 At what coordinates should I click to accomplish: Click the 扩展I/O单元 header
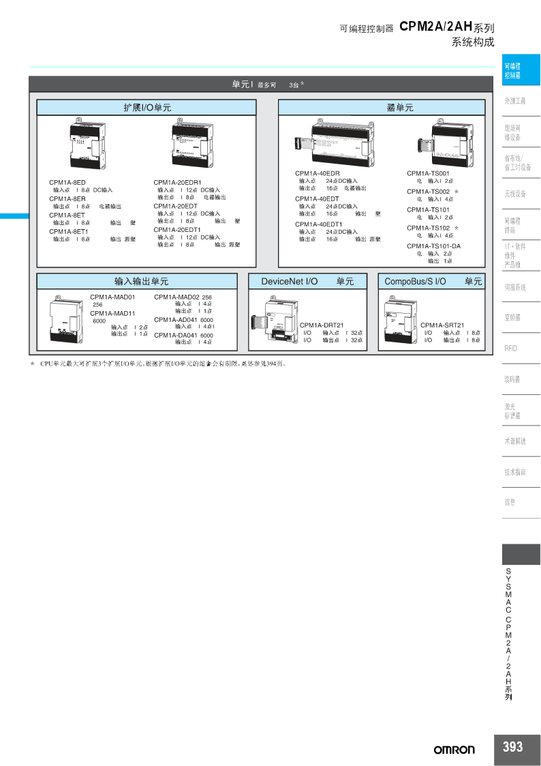tap(147, 108)
